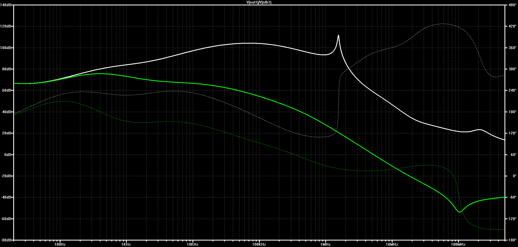The image size is (518, 247).
Task: Click the notch dip of the solid green trace
Action: (460, 212)
